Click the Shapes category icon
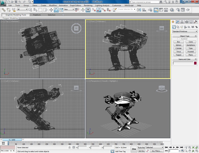 tap(178, 27)
